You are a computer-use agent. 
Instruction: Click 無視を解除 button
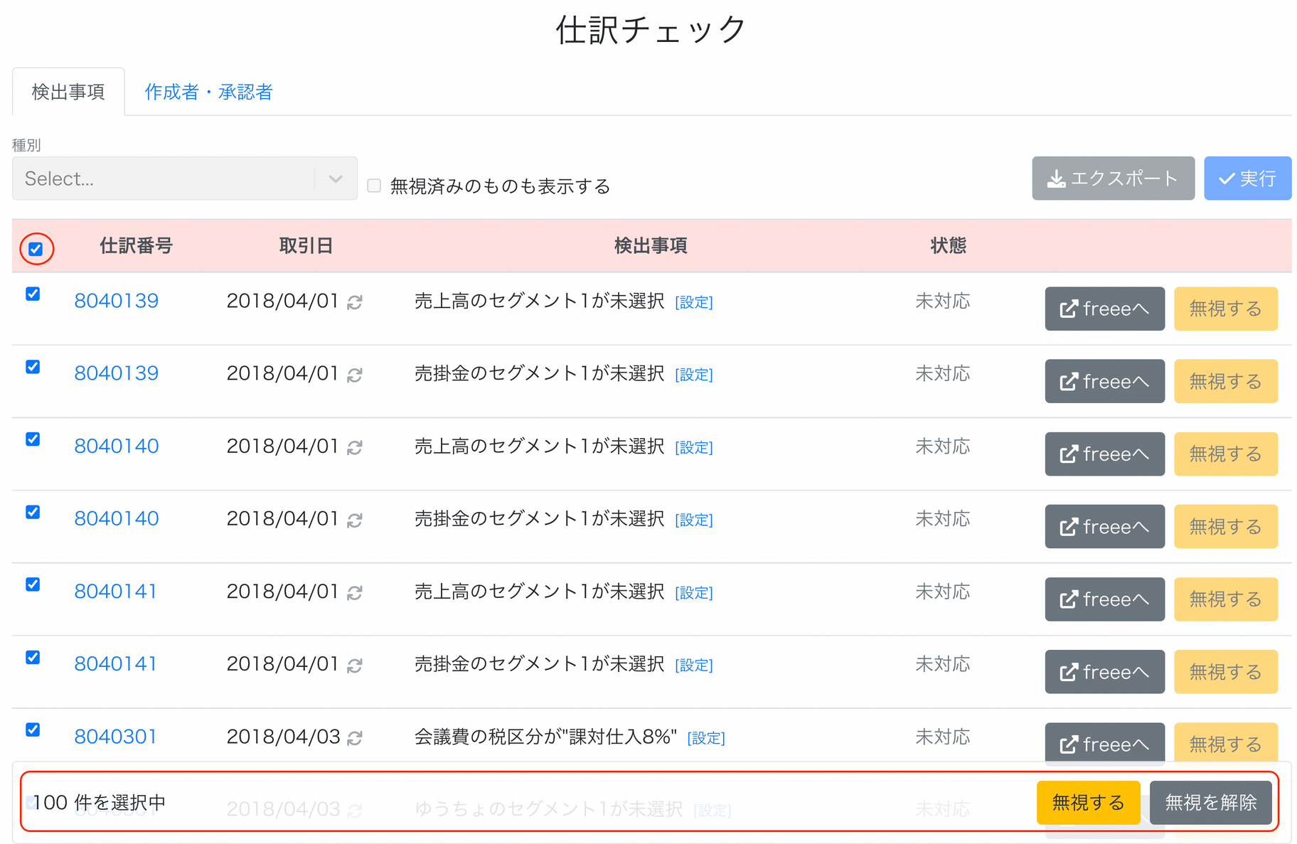point(1210,803)
